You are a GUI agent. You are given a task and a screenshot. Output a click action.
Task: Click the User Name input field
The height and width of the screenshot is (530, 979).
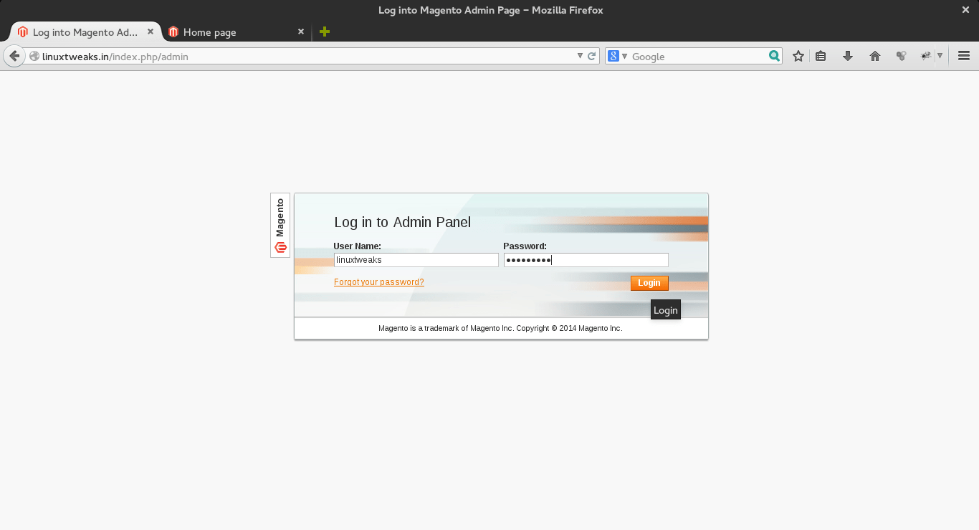pyautogui.click(x=416, y=260)
